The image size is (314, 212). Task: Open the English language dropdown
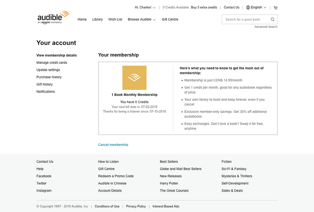[x=258, y=7]
